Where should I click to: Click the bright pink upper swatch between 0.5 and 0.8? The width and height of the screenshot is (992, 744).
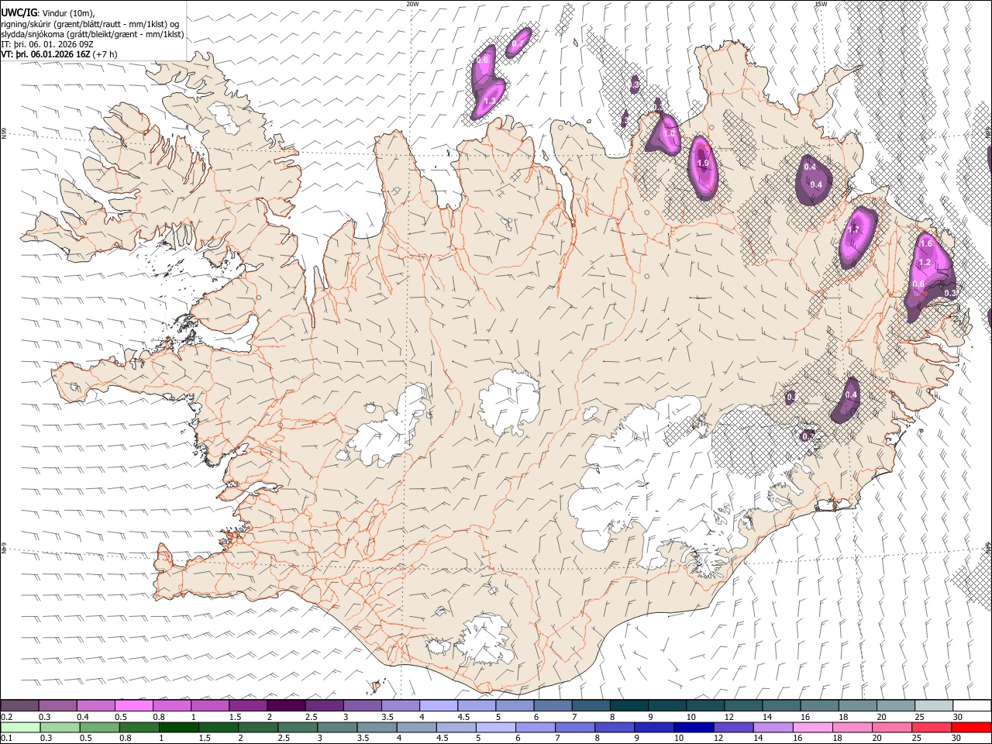pos(133,705)
